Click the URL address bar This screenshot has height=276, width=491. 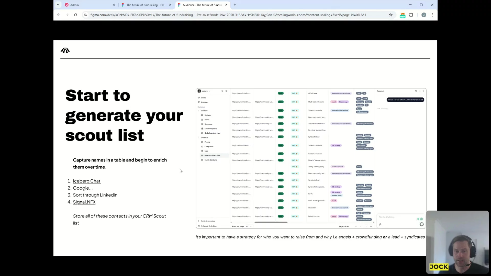tap(228, 15)
